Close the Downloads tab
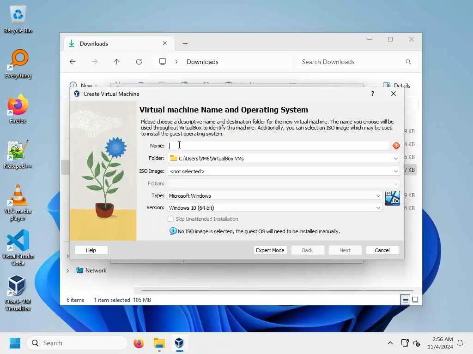The width and height of the screenshot is (473, 354). [165, 43]
